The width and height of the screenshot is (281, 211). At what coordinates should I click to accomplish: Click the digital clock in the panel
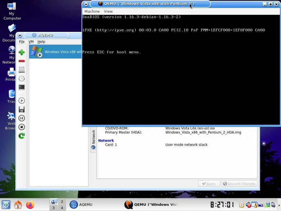pyautogui.click(x=222, y=204)
